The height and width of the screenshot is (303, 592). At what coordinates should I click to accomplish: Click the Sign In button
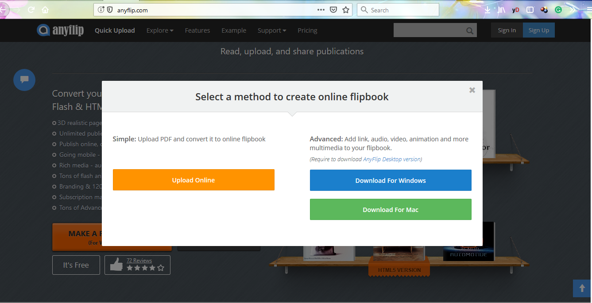point(507,30)
